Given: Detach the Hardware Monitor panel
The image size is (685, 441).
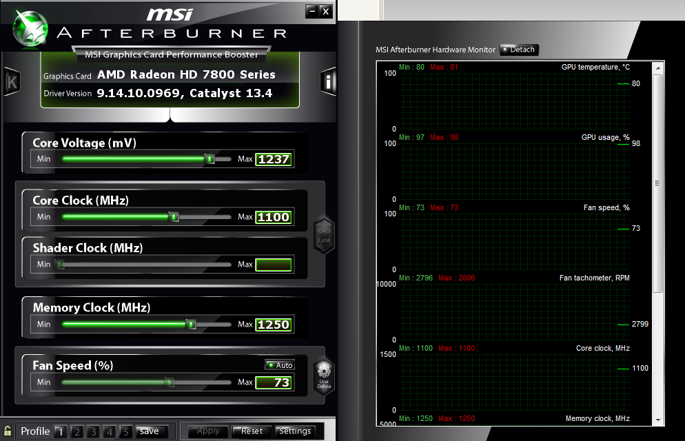Looking at the screenshot, I should click(x=519, y=50).
